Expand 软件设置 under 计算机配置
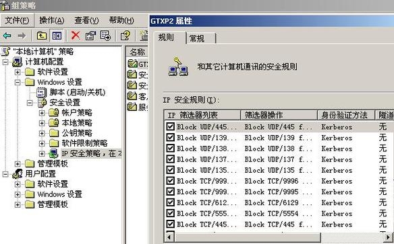This screenshot has width=394, height=244. tap(18, 72)
